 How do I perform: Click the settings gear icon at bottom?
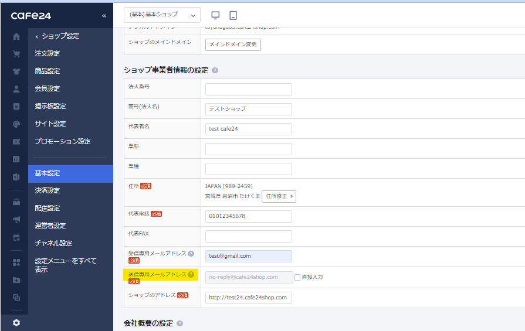pyautogui.click(x=16, y=323)
